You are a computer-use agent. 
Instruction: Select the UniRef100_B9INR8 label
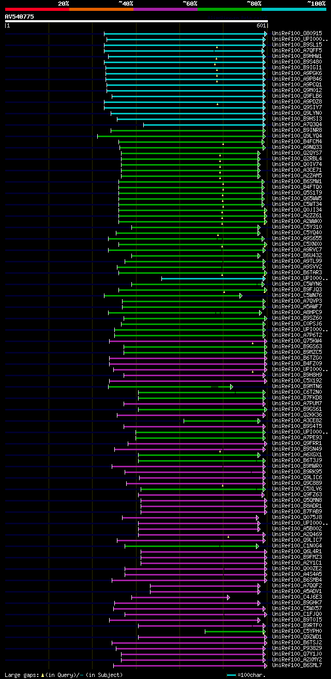[x=297, y=130]
